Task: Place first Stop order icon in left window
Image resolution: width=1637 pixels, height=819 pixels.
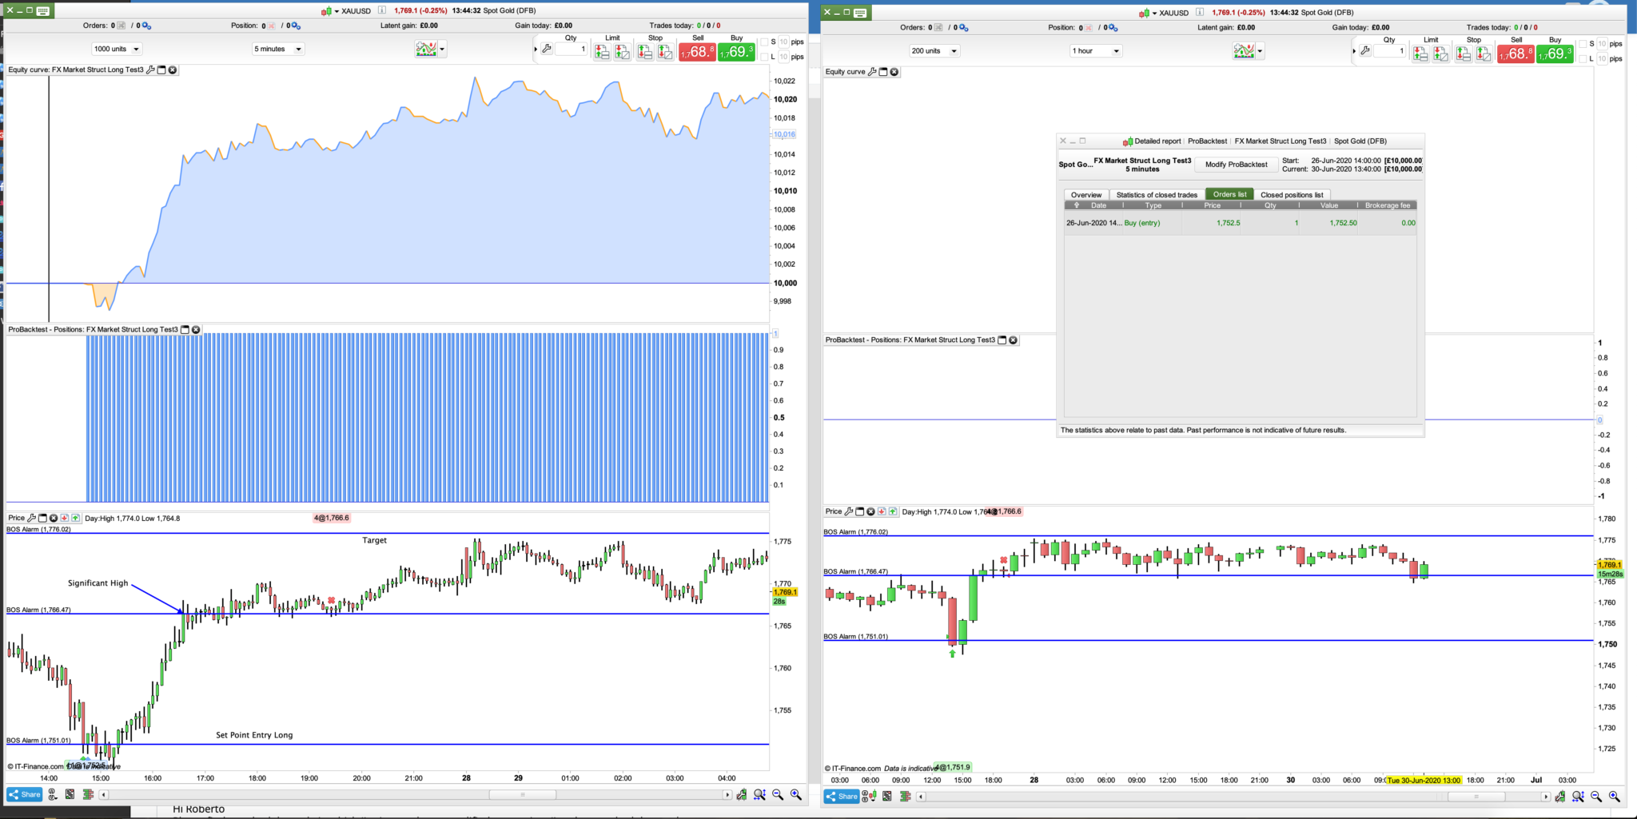Action: 645,53
